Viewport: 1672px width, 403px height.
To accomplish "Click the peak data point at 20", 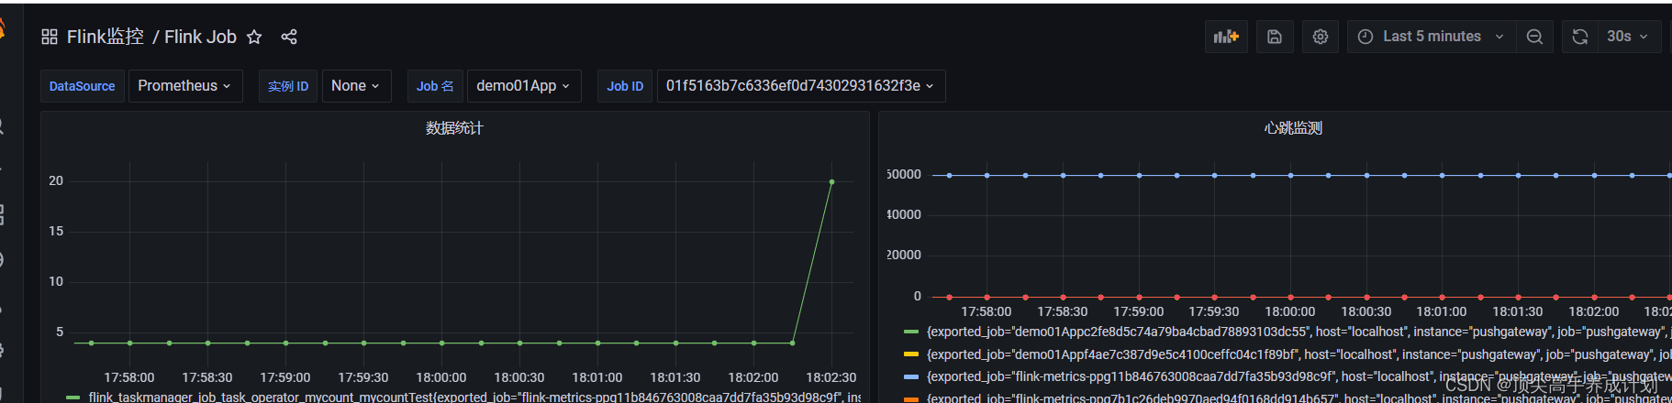I will 832,181.
